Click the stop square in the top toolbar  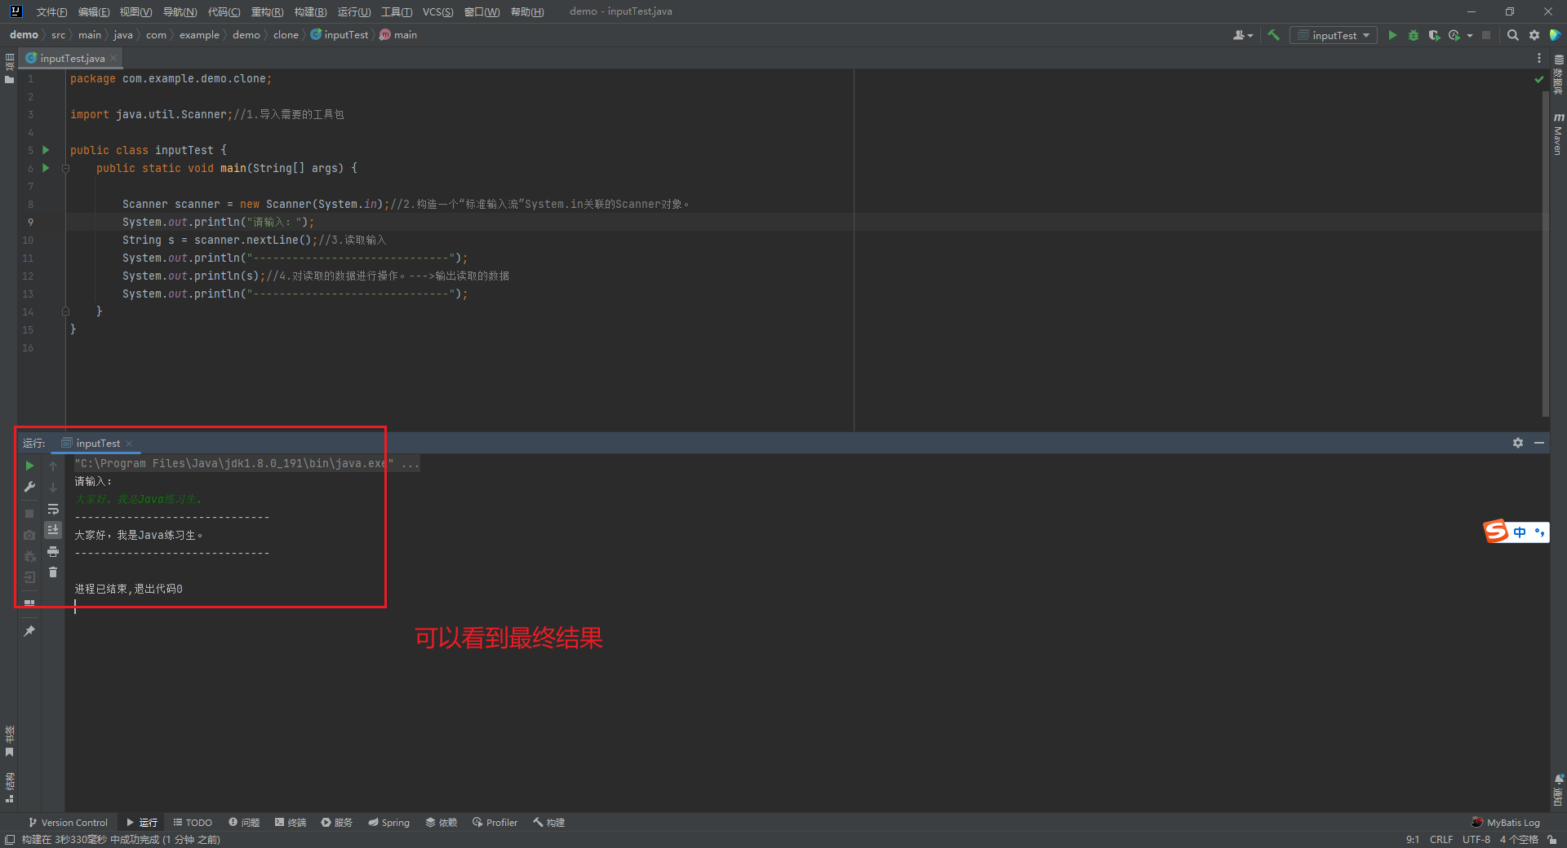1486,35
